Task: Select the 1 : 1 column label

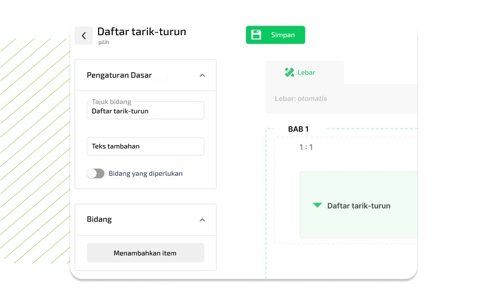Action: [x=305, y=147]
